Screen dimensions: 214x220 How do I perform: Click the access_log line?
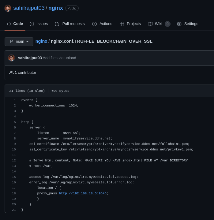tap(84, 177)
